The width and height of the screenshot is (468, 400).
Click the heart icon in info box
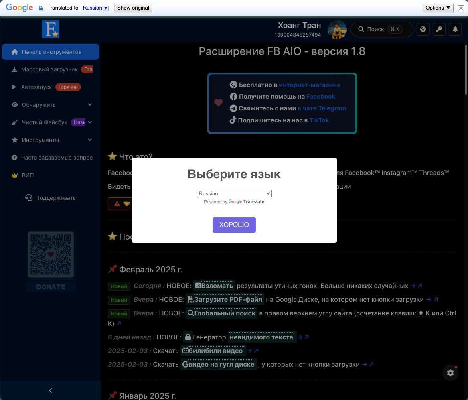pos(218,103)
